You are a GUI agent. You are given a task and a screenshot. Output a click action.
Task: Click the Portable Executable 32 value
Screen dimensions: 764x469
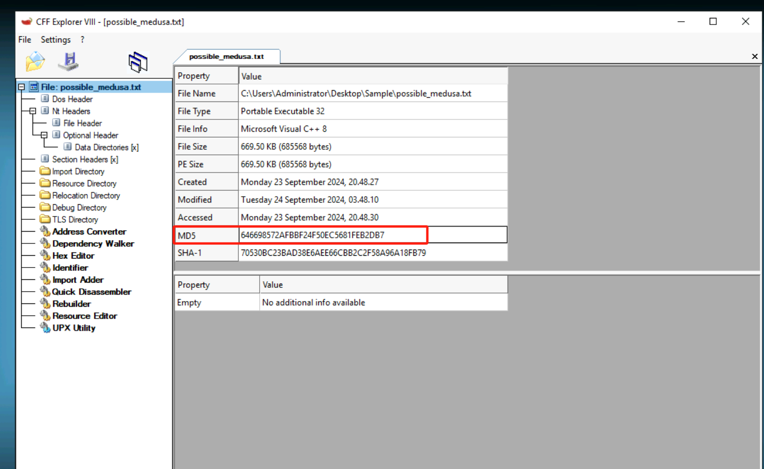pos(282,111)
